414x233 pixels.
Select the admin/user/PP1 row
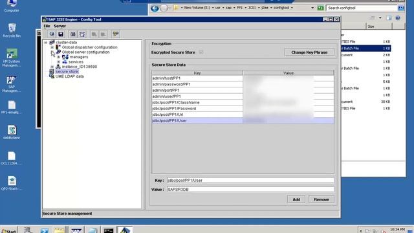point(243,96)
